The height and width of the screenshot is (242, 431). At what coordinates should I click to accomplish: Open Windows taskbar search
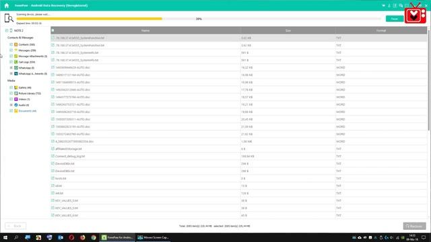click(16, 237)
